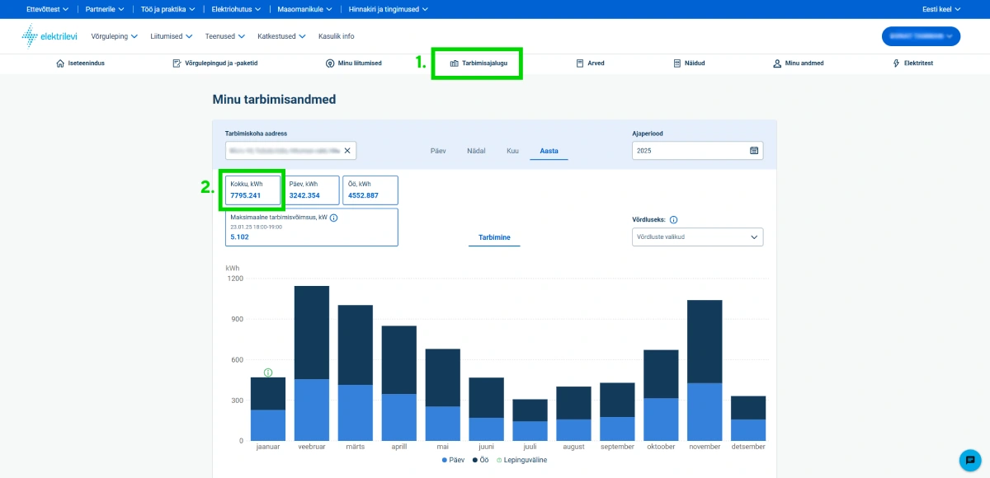This screenshot has width=990, height=478.
Task: Click the calendar icon in Ajaperiood field
Action: [x=753, y=151]
